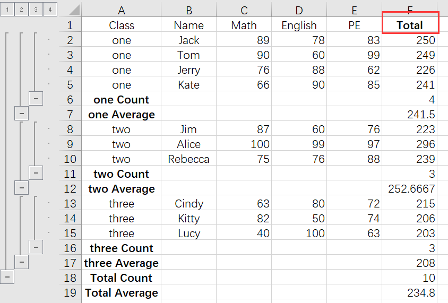Switch to outline level 3

tap(36, 10)
